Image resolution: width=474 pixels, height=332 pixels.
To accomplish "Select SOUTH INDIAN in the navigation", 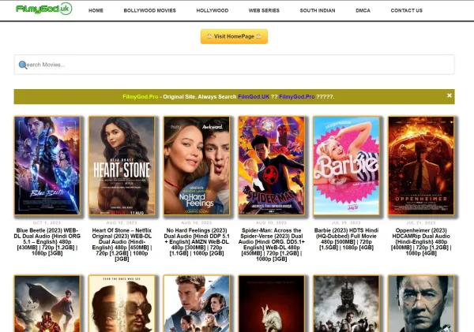I will tap(318, 10).
